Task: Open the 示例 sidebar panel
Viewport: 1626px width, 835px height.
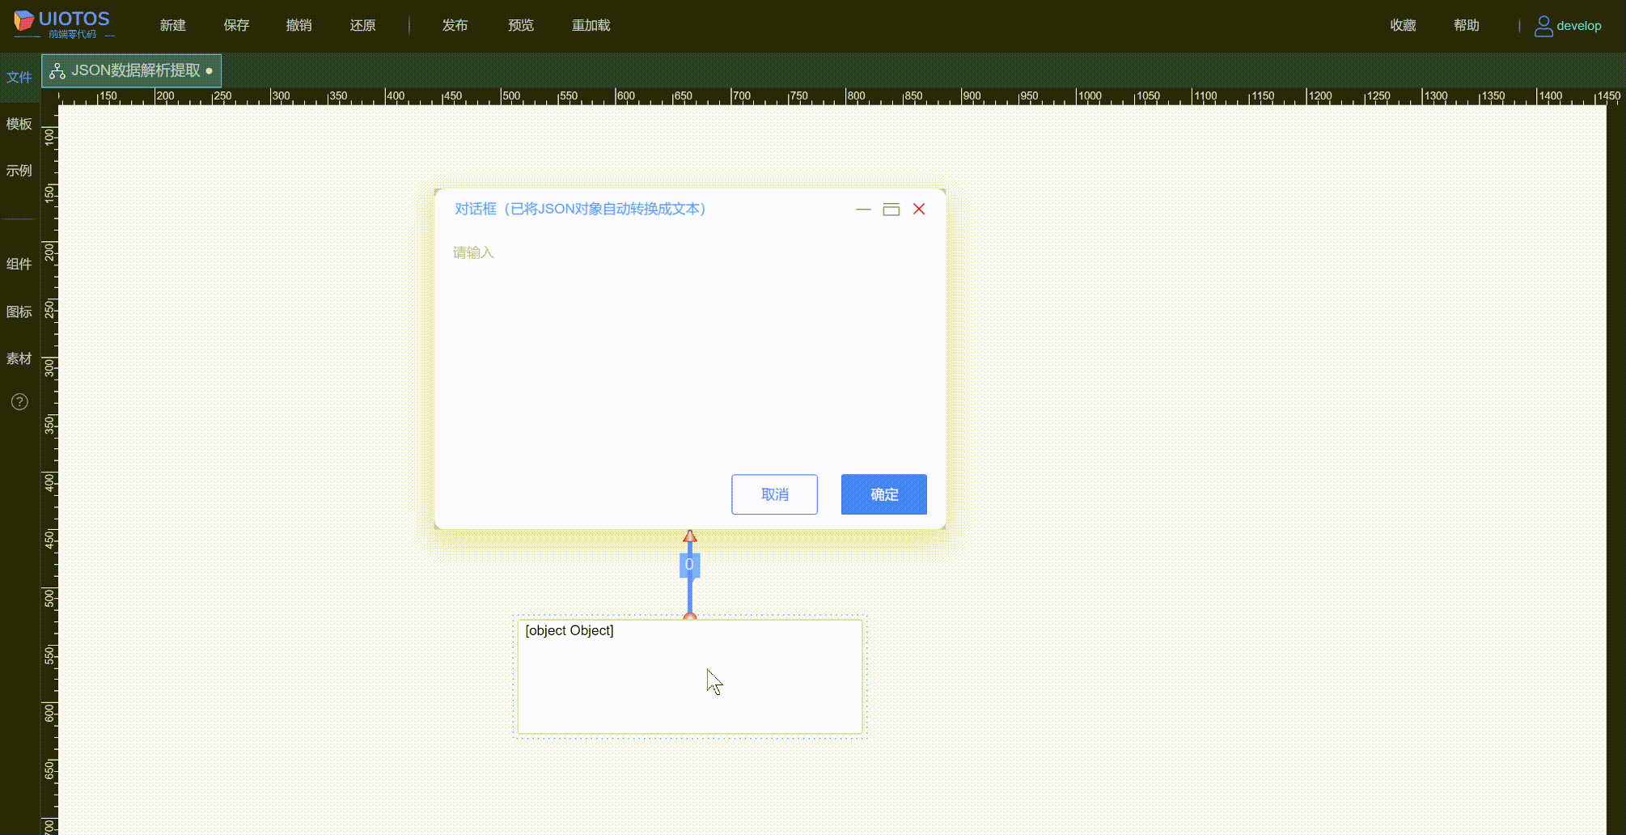Action: point(19,171)
